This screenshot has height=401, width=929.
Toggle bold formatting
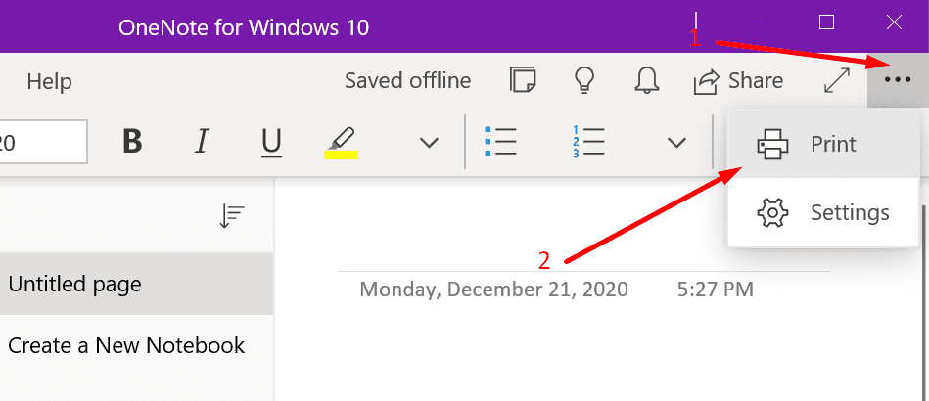point(133,143)
